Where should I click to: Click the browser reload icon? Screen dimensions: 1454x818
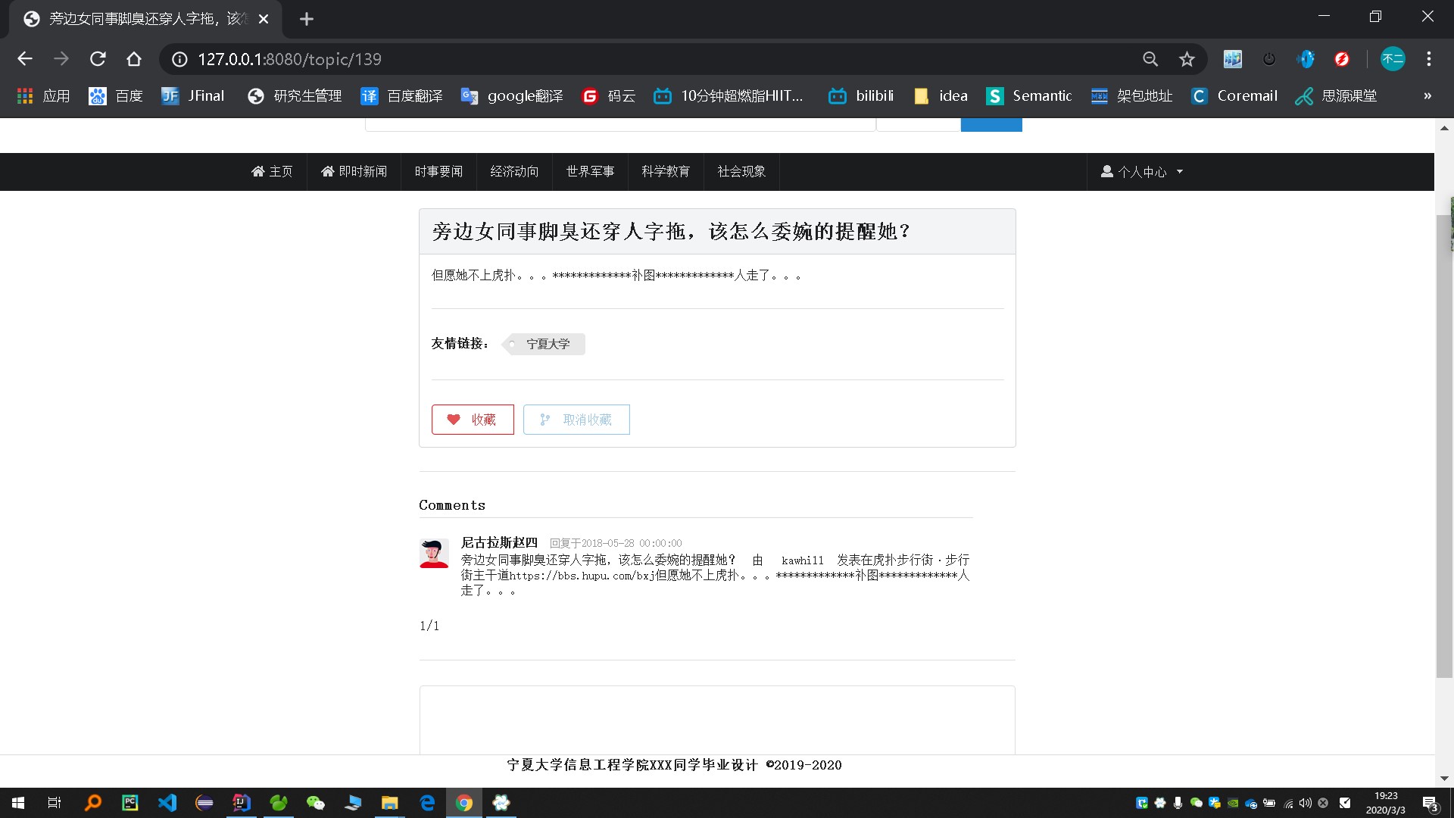[98, 59]
